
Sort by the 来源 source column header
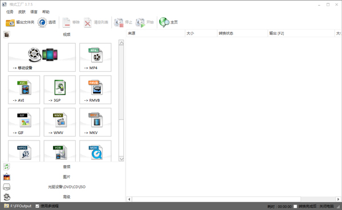156,33
